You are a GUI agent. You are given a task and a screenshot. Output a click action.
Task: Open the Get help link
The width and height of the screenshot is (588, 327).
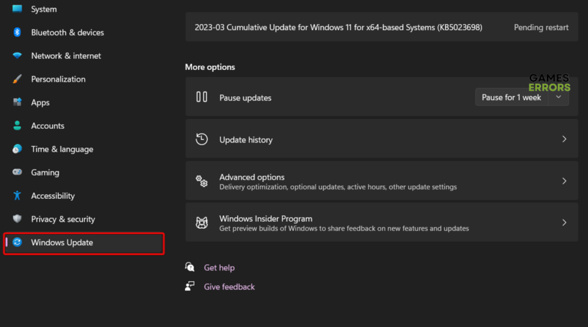[219, 267]
